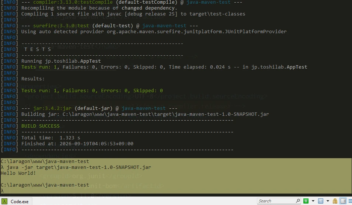Click the active console number icon

[321, 201]
